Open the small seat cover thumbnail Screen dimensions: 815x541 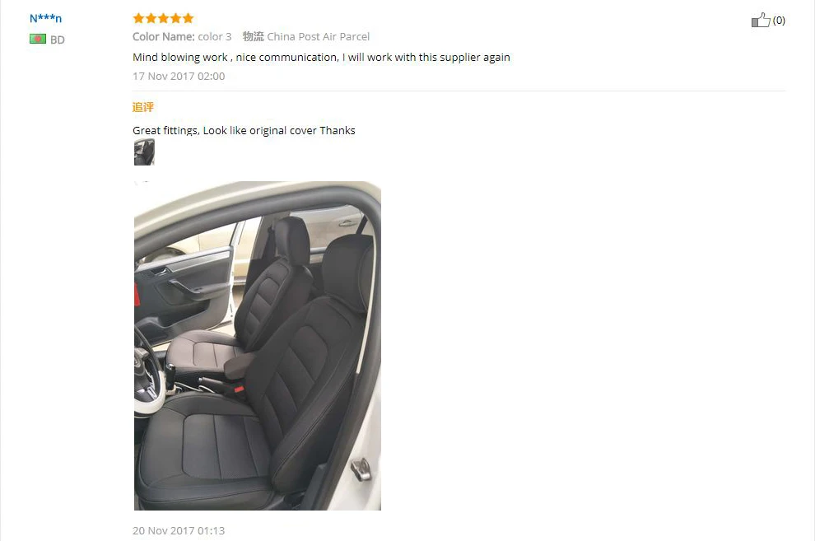click(144, 152)
